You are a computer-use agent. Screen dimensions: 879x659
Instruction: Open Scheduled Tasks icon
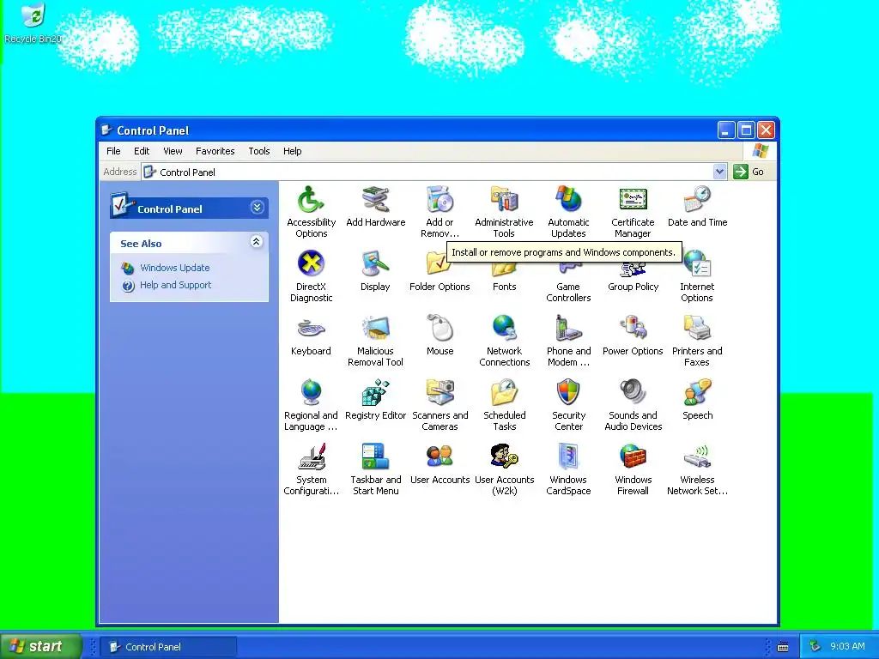(505, 393)
